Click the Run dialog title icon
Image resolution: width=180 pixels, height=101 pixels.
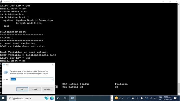(4, 65)
